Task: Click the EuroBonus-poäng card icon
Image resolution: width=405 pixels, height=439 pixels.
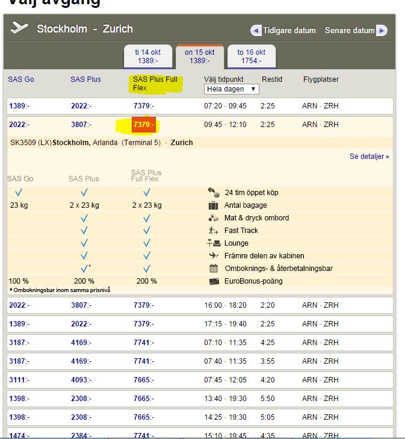Action: click(213, 281)
